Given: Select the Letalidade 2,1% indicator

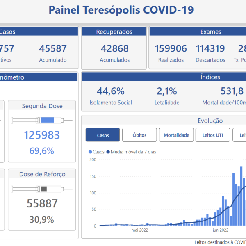Looking at the screenshot, I should [x=167, y=91].
